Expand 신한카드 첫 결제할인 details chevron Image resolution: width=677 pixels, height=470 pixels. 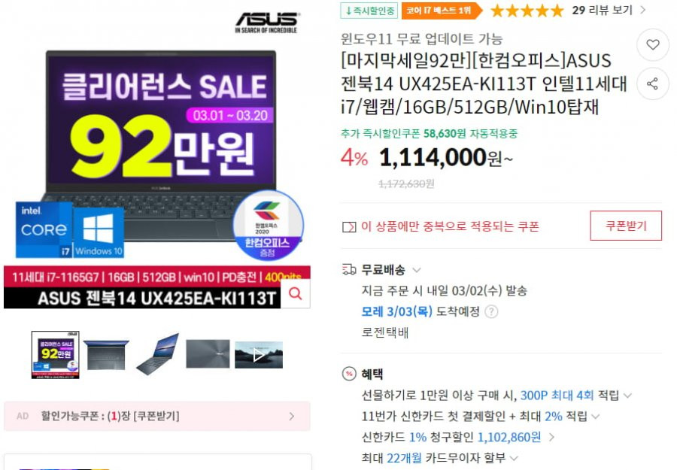point(596,417)
